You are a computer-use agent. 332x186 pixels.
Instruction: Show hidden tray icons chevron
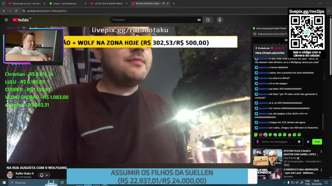[285, 183]
